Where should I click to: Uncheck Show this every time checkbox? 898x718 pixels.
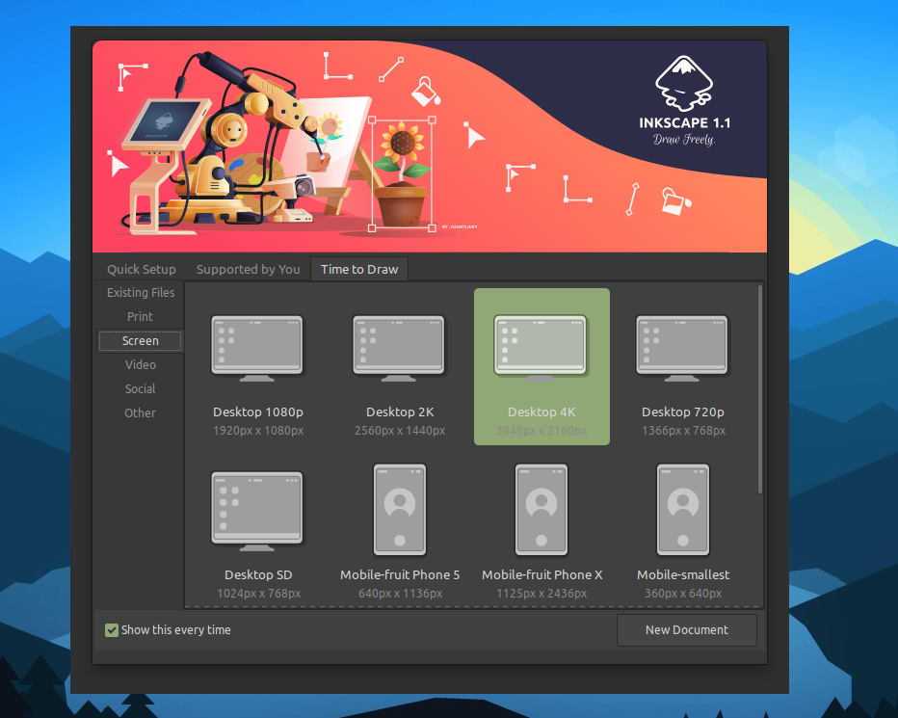pyautogui.click(x=112, y=630)
